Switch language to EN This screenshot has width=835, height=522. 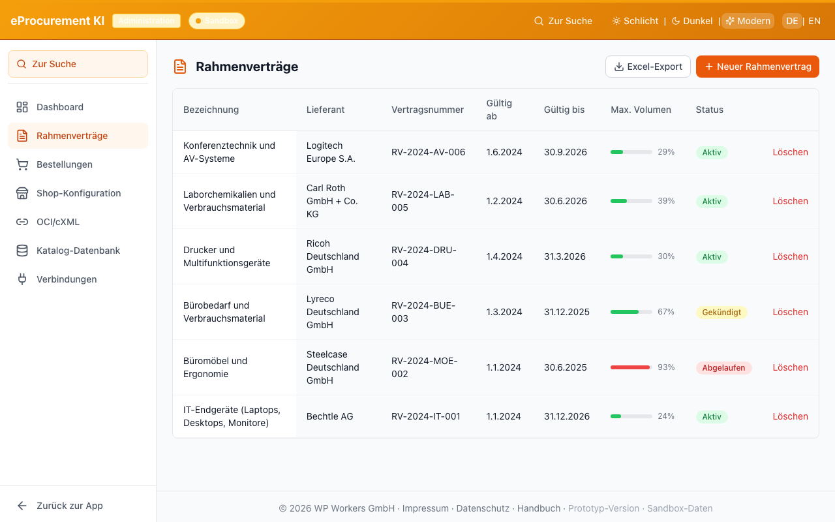(814, 21)
